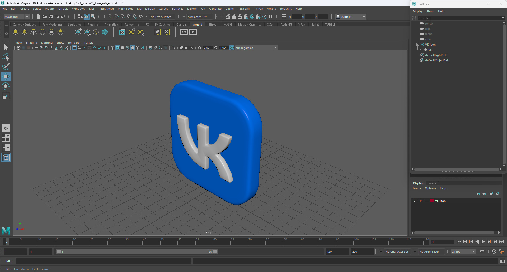Screen dimensions: 507x272
Task: Select the Paint Selection tool
Action: pyautogui.click(x=6, y=67)
